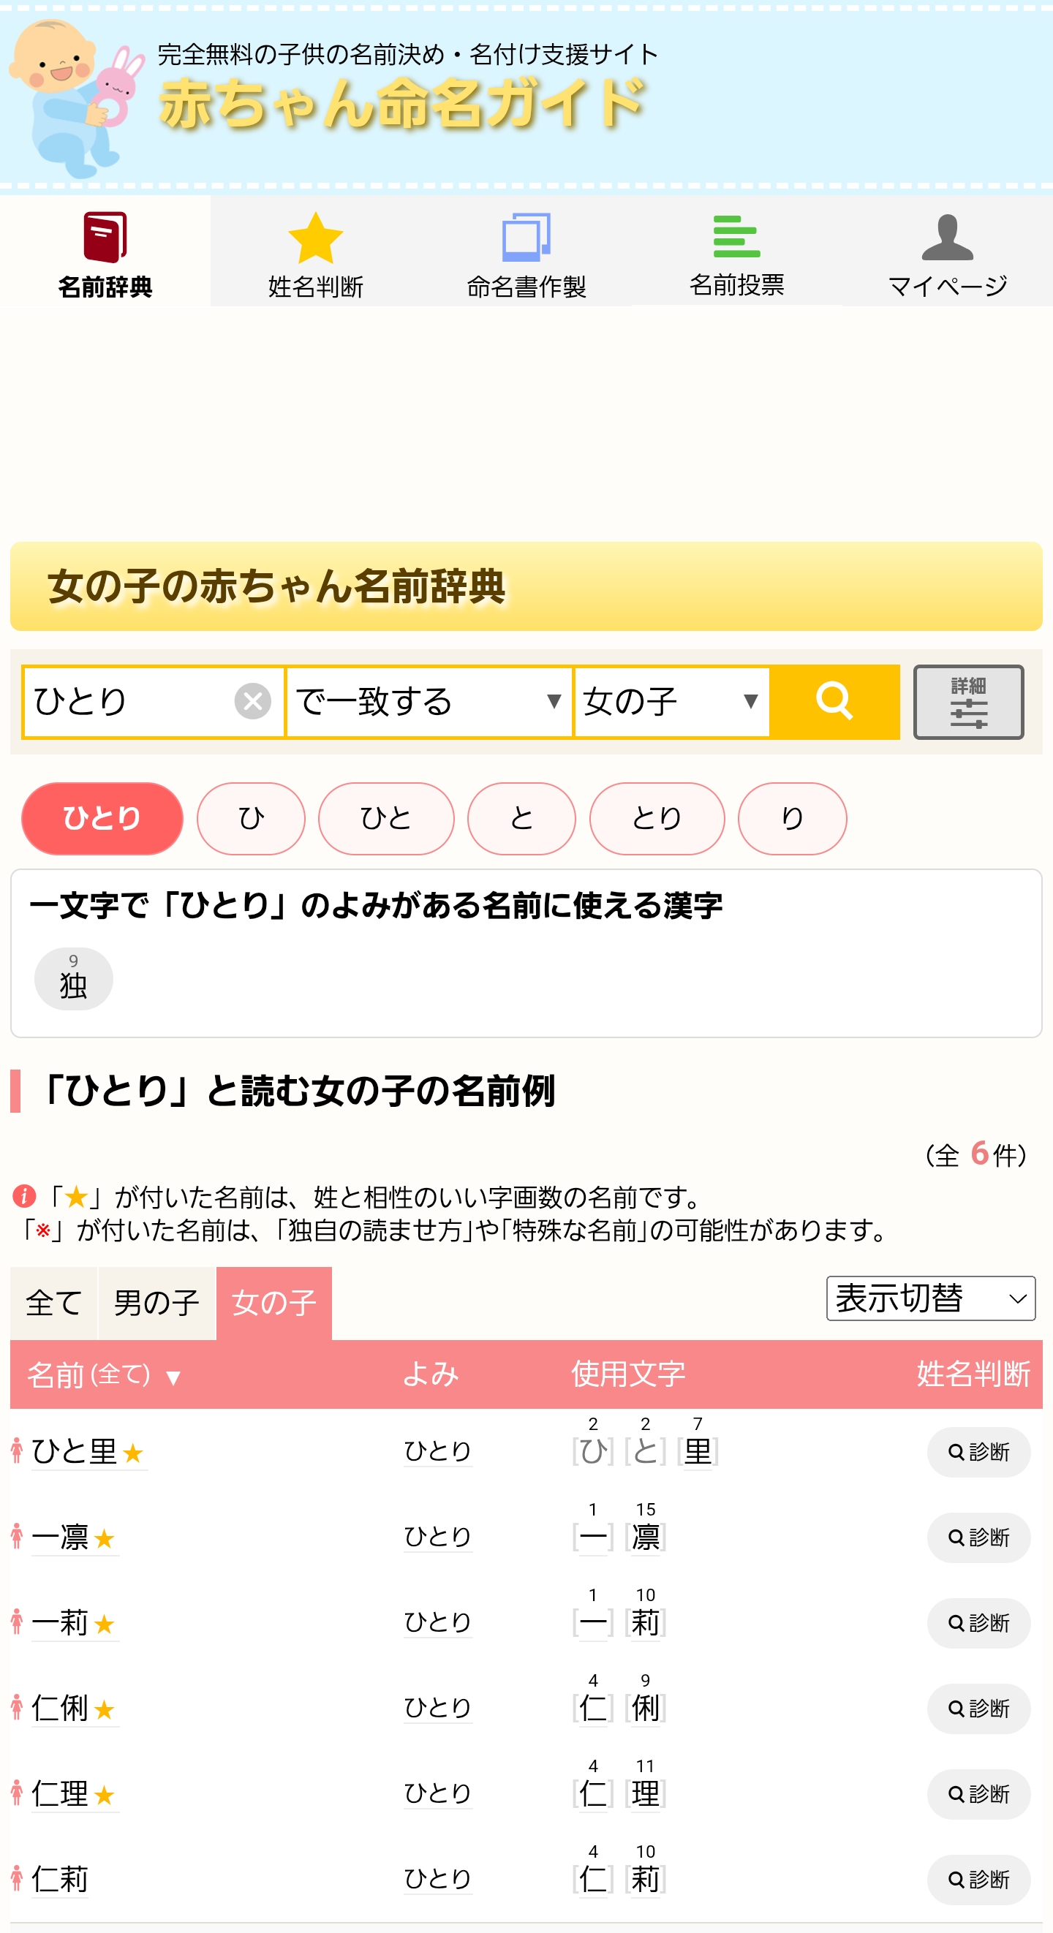Select the ひと reading chip

pyautogui.click(x=386, y=819)
